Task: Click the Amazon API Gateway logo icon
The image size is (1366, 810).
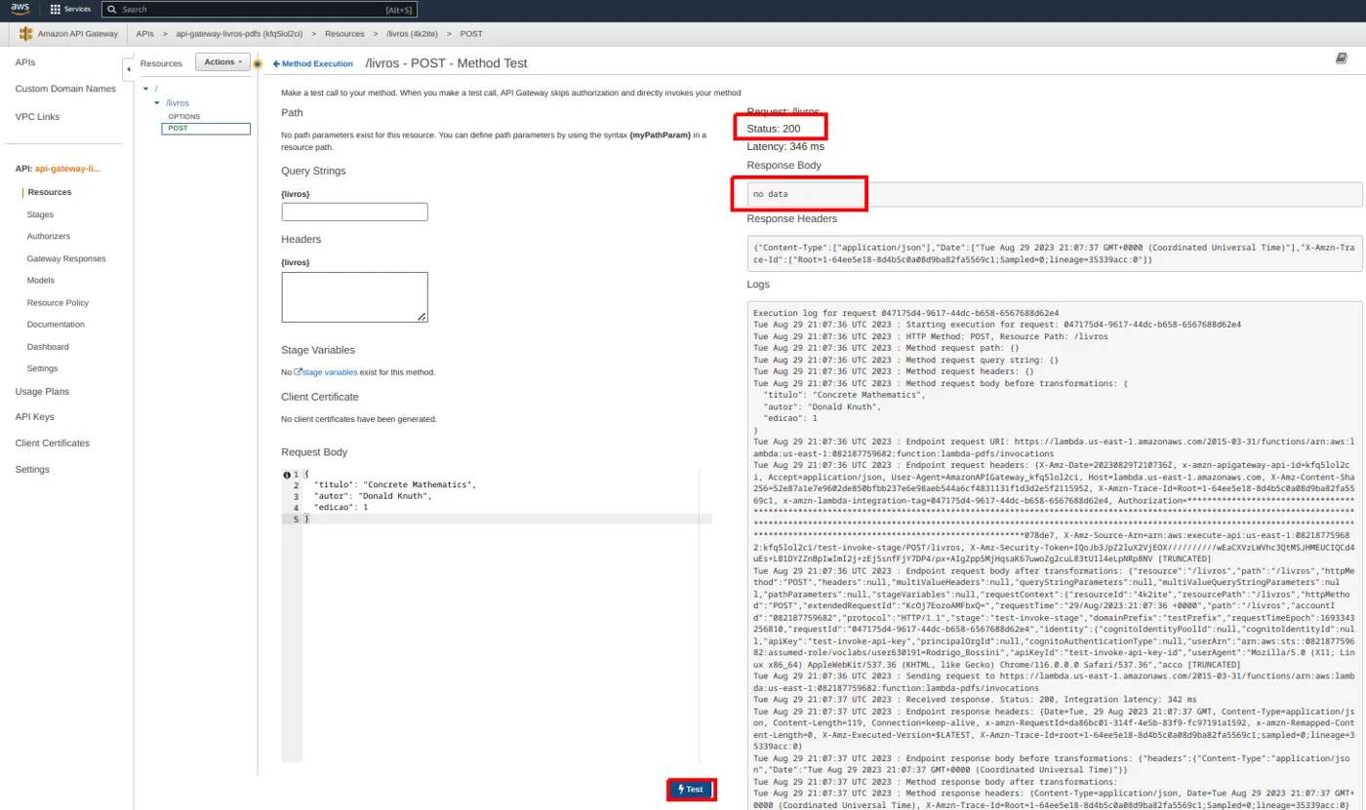Action: coord(27,34)
